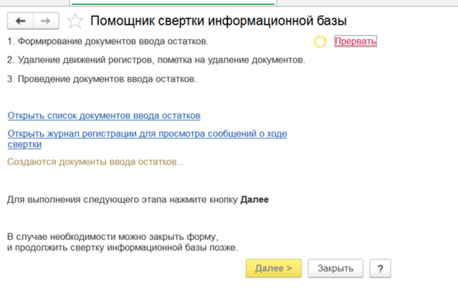Image resolution: width=458 pixels, height=306 pixels.
Task: Add form to favorites with star icon
Action: pyautogui.click(x=75, y=22)
